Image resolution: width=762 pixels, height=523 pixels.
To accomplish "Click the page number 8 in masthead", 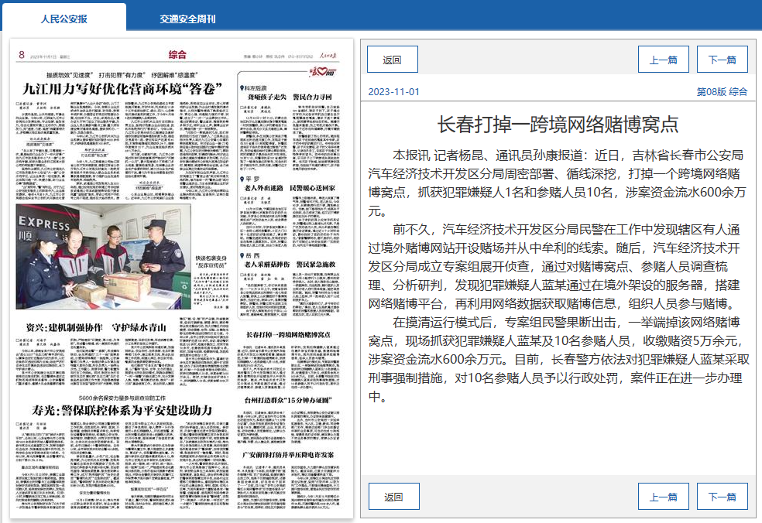I will click(x=22, y=55).
